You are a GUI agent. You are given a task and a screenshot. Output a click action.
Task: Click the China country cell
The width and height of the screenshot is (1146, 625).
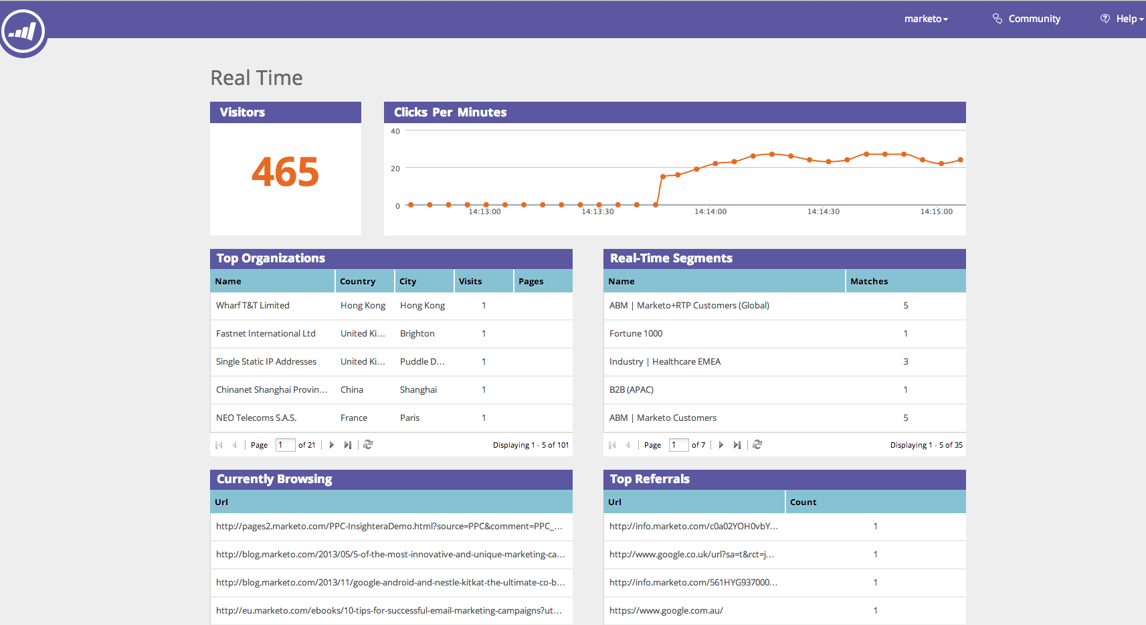352,390
